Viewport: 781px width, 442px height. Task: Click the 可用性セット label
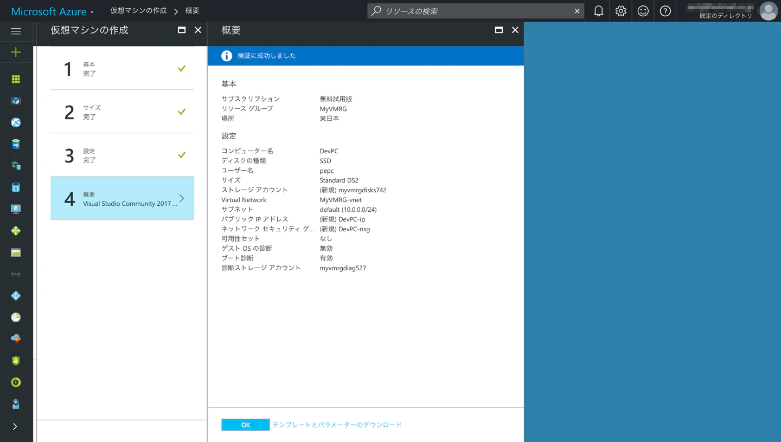tap(241, 239)
